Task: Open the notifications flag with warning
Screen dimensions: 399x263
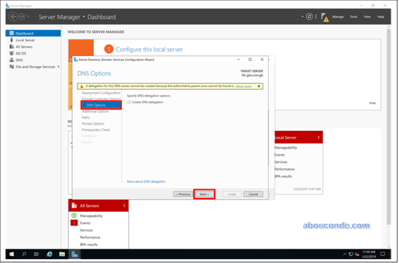Action: [x=325, y=17]
